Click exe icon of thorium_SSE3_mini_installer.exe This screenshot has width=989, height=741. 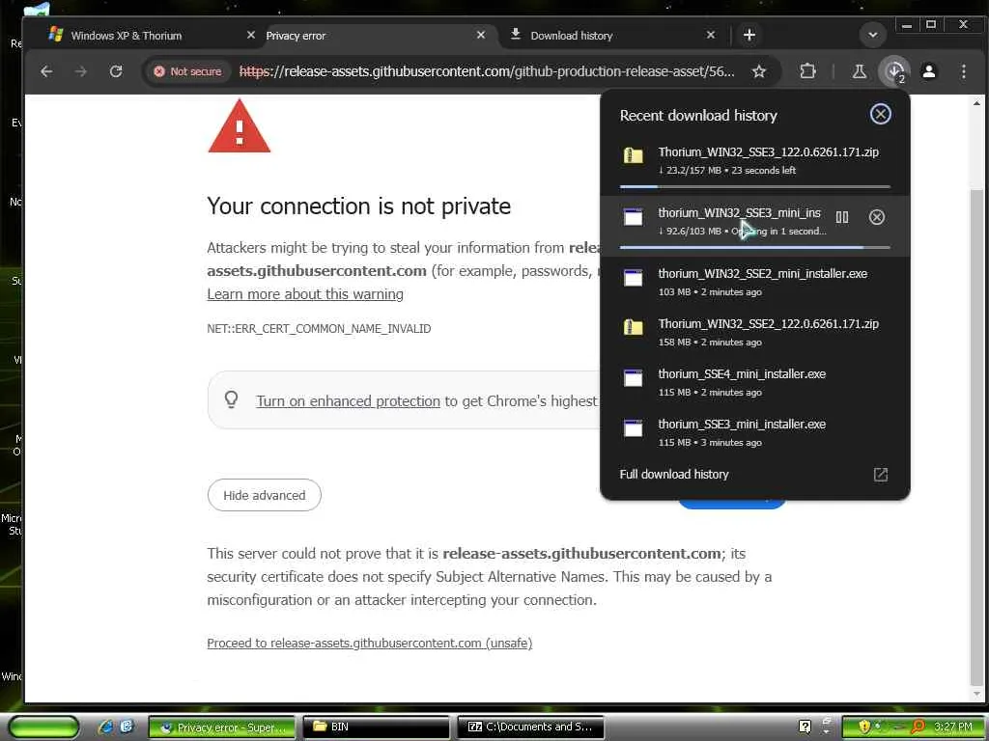[634, 427]
